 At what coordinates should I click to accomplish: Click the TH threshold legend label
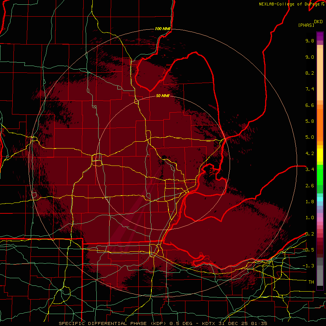[311, 282]
